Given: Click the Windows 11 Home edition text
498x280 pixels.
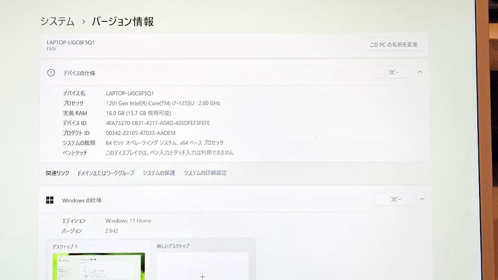Looking at the screenshot, I should pyautogui.click(x=128, y=221).
